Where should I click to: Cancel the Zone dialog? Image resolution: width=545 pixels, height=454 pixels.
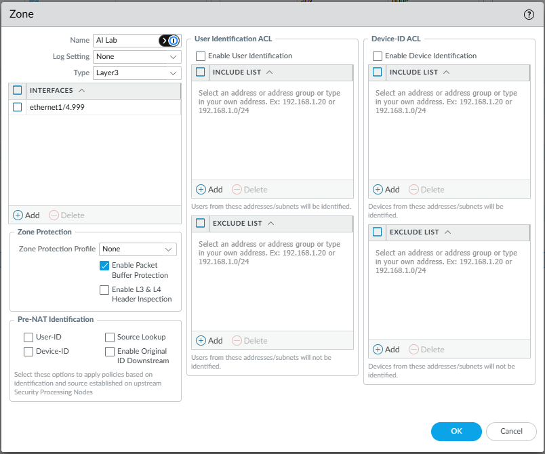511,431
